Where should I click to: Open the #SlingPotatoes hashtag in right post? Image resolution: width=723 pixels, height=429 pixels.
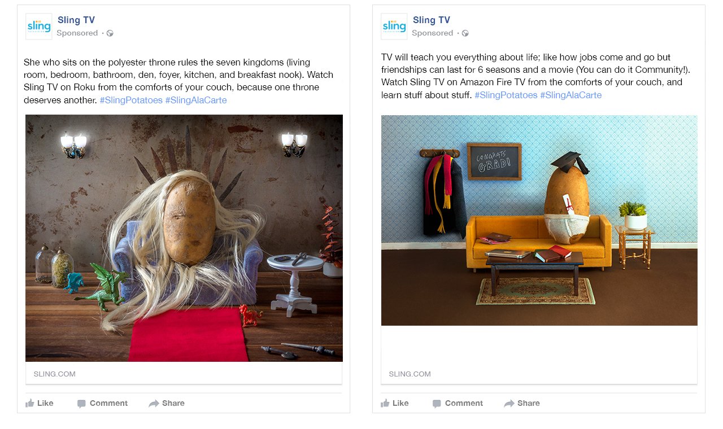click(x=506, y=95)
